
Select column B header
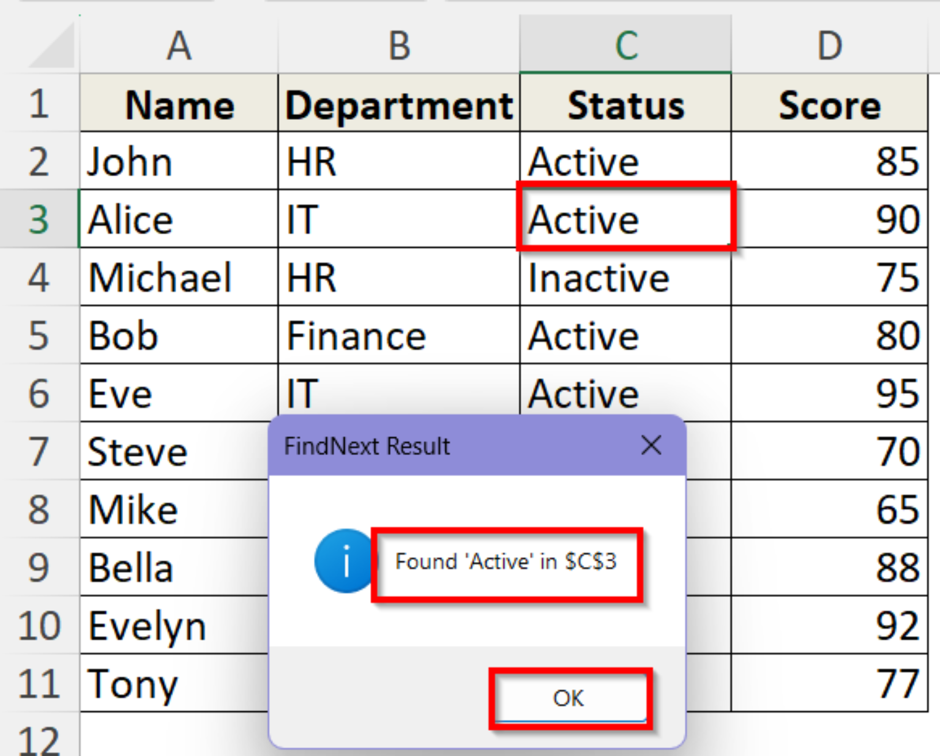399,45
